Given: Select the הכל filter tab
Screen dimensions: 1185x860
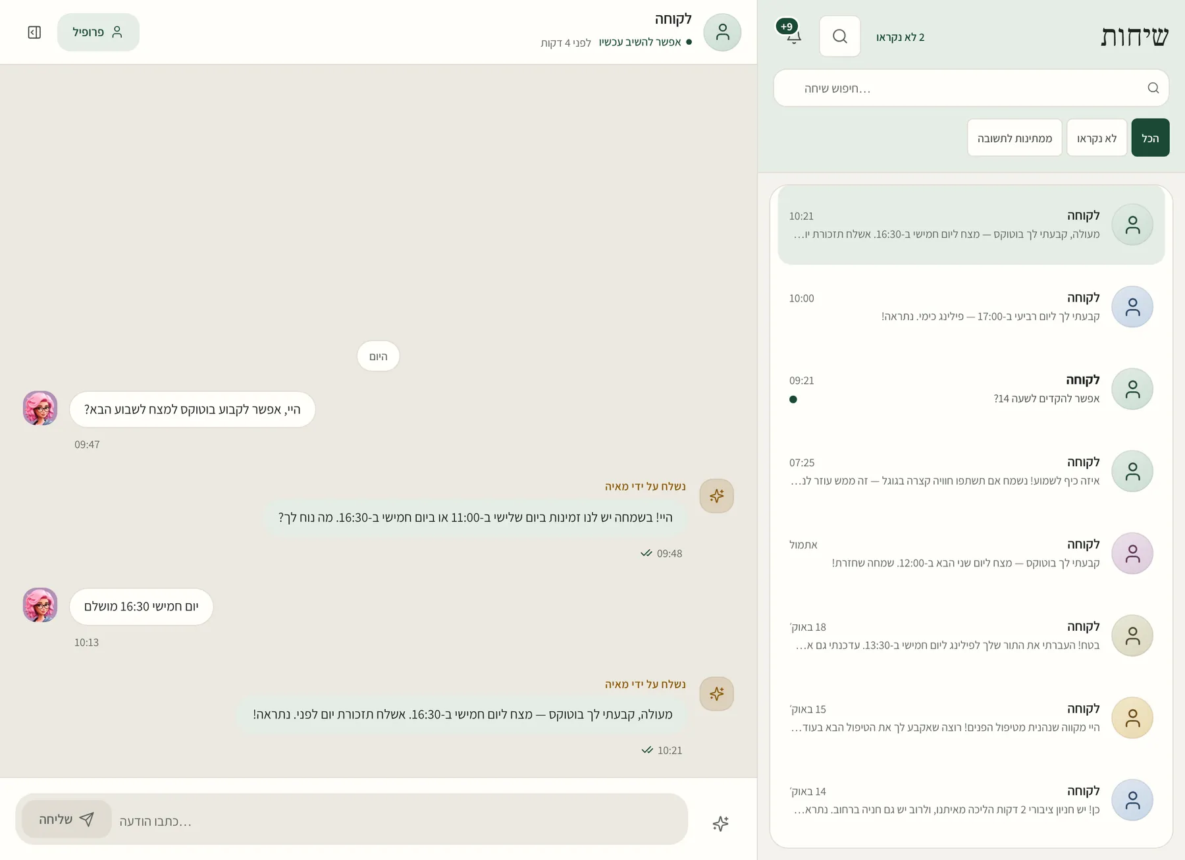Looking at the screenshot, I should [x=1150, y=138].
